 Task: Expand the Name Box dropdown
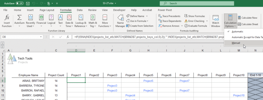pos(41,37)
